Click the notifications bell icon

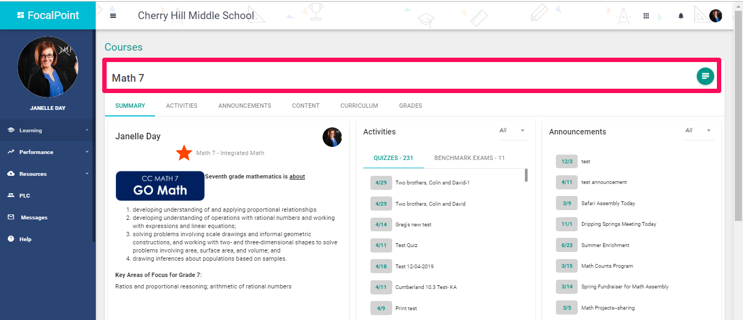[681, 16]
